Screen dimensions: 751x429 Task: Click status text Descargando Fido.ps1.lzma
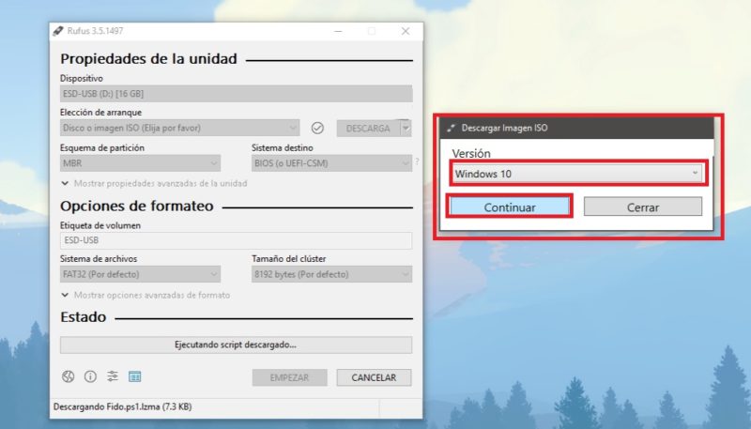click(123, 407)
